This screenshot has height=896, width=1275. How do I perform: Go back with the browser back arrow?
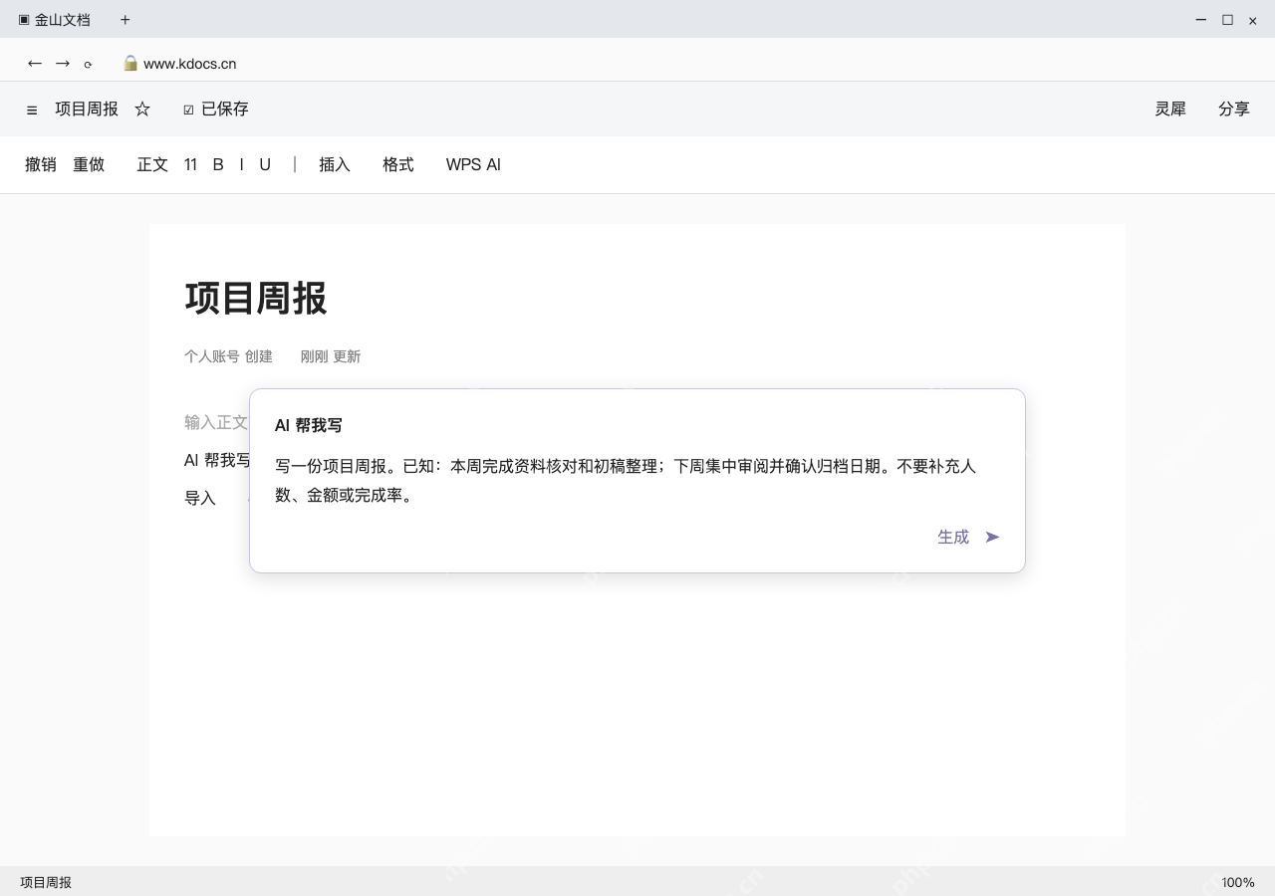pos(35,64)
